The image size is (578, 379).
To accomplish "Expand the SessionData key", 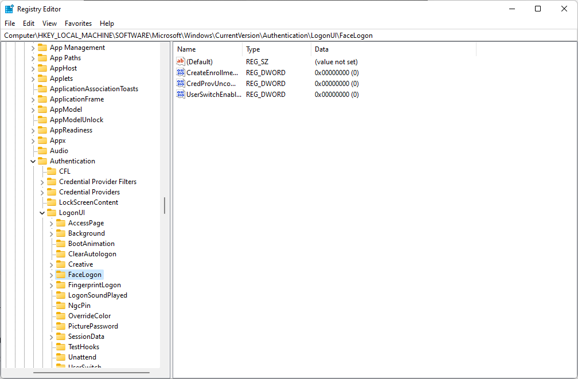I will tap(51, 337).
